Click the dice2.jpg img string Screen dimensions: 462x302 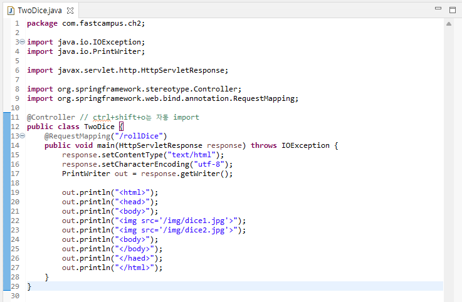coord(176,231)
